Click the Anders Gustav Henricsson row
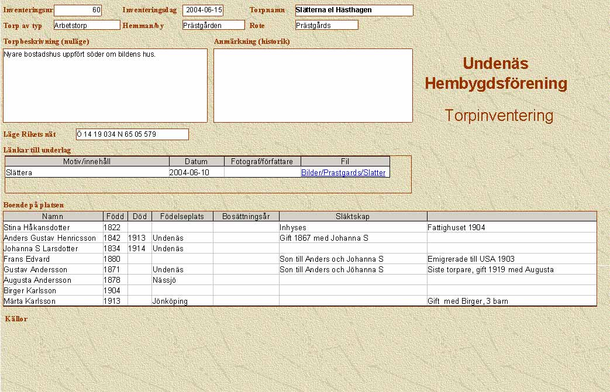 tap(53, 238)
